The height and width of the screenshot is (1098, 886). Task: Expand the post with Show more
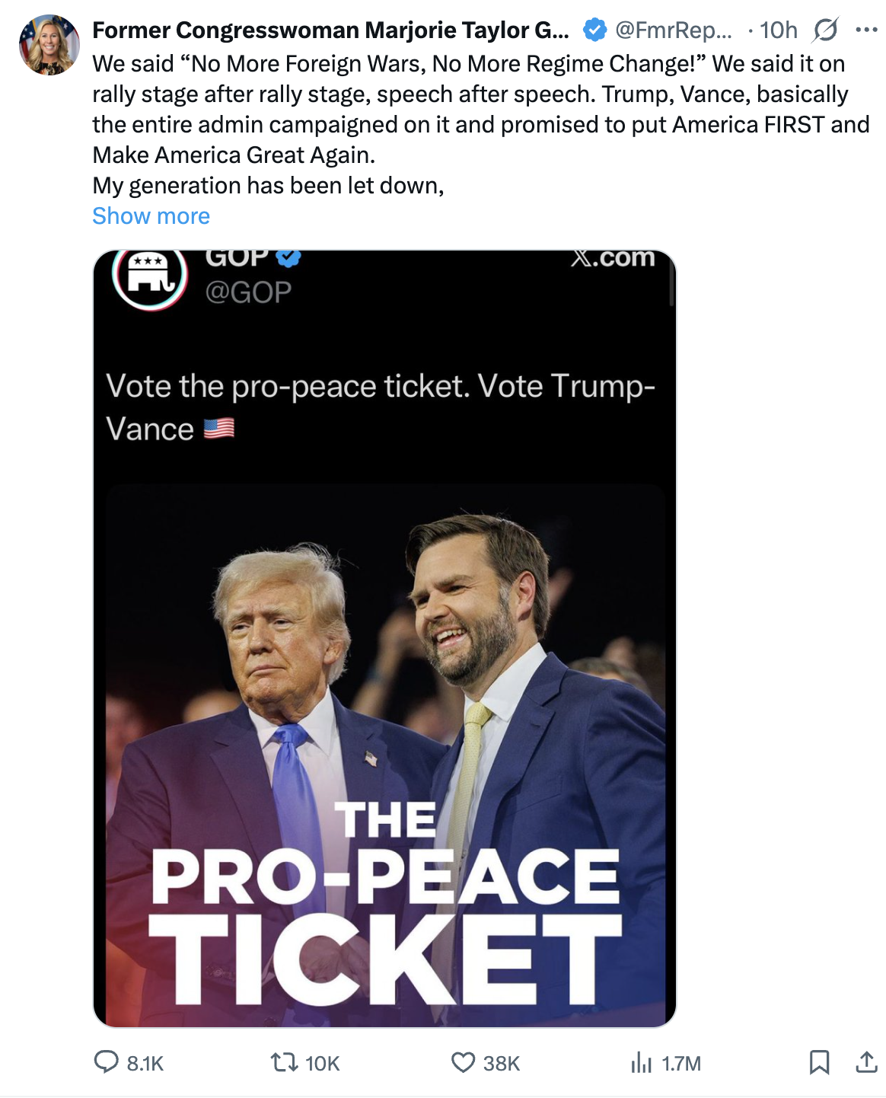(151, 215)
